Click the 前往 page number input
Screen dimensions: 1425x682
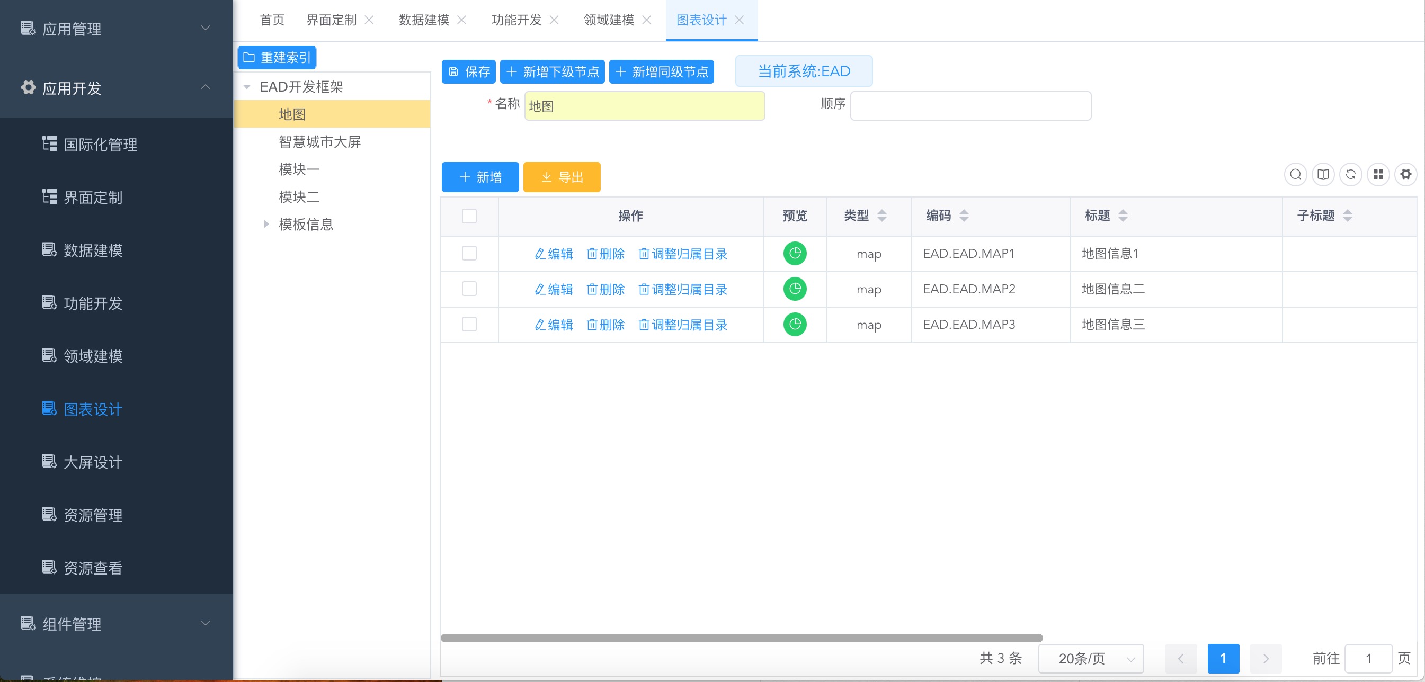coord(1368,658)
